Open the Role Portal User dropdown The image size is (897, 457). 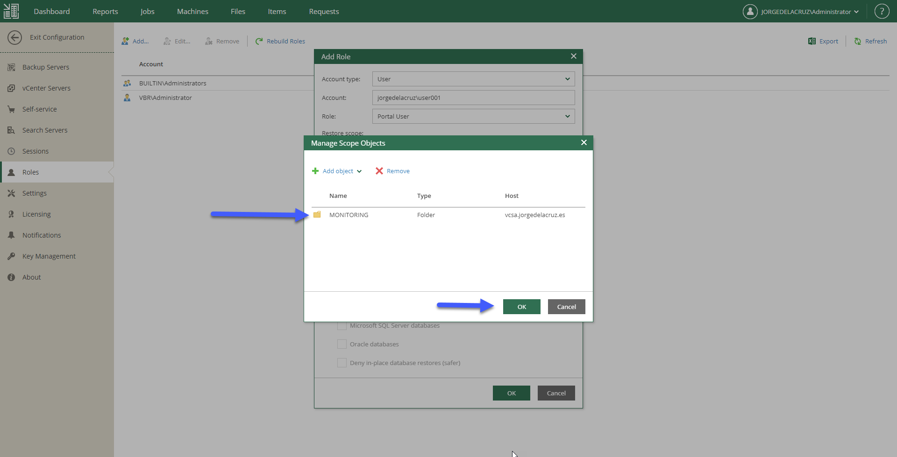pyautogui.click(x=473, y=116)
